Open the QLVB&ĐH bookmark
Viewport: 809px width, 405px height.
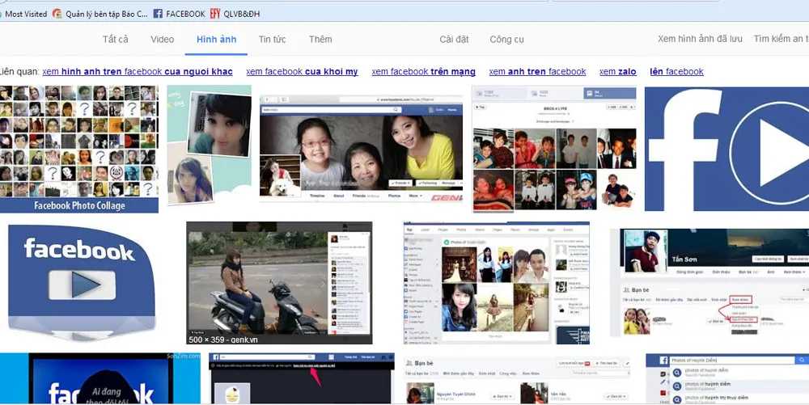235,14
